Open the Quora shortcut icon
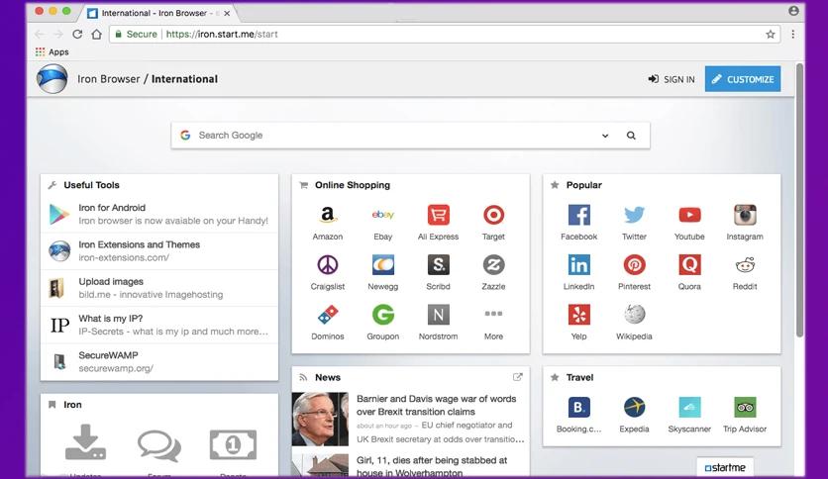This screenshot has width=828, height=479. (x=689, y=265)
